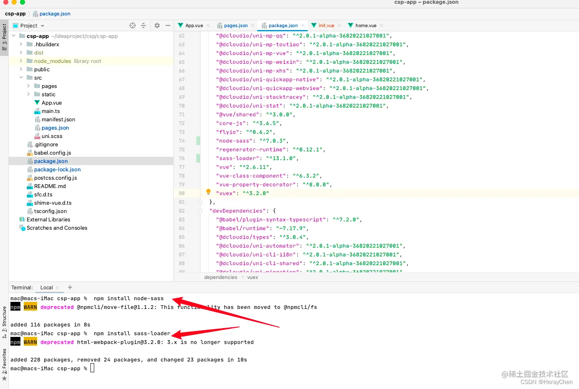Open Project panel settings gear

(157, 25)
